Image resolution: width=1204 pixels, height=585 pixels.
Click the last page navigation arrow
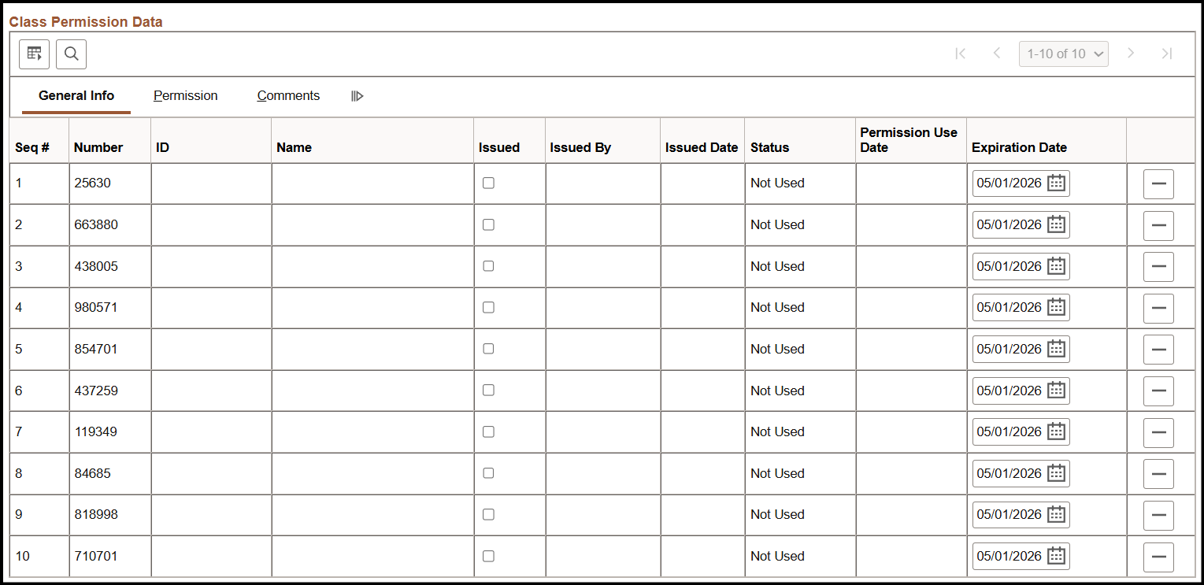click(x=1166, y=54)
